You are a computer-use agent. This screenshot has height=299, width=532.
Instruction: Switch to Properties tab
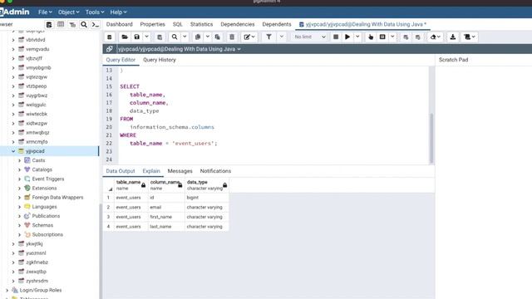(152, 24)
